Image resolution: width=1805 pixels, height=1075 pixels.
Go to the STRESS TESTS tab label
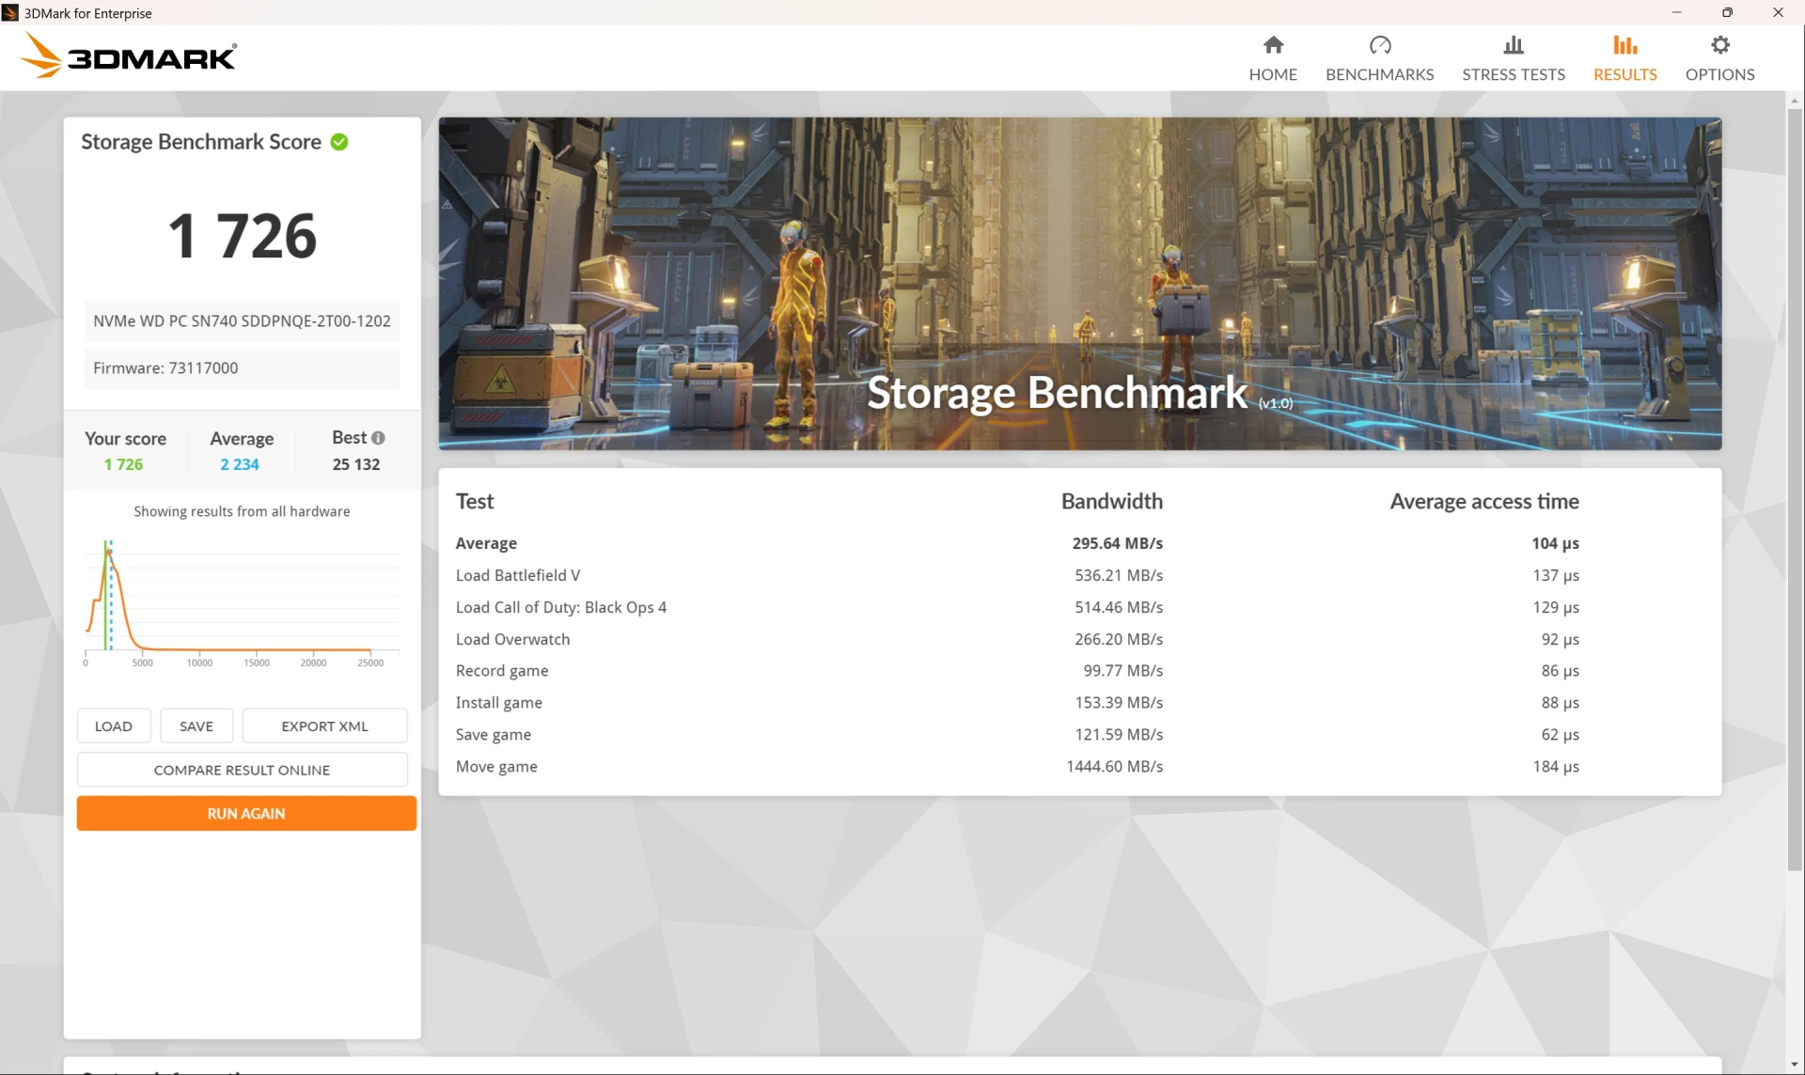click(x=1514, y=74)
